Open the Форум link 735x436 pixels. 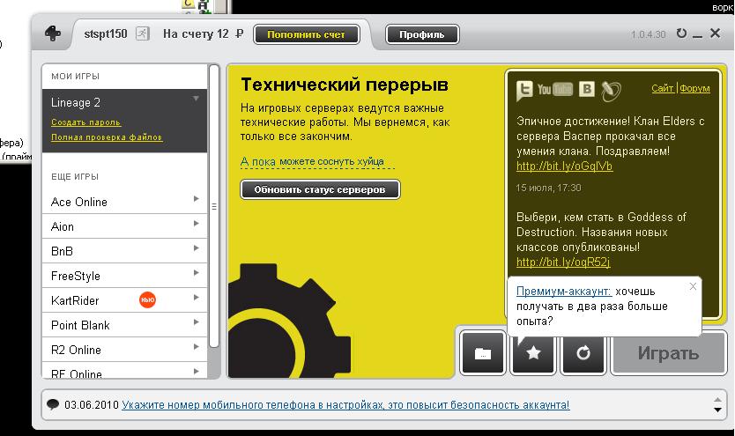pos(694,88)
